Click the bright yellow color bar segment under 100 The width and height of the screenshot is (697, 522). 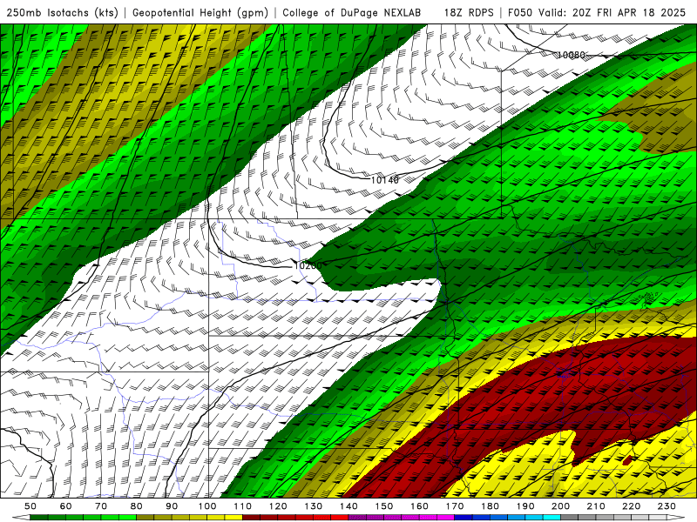(215, 518)
